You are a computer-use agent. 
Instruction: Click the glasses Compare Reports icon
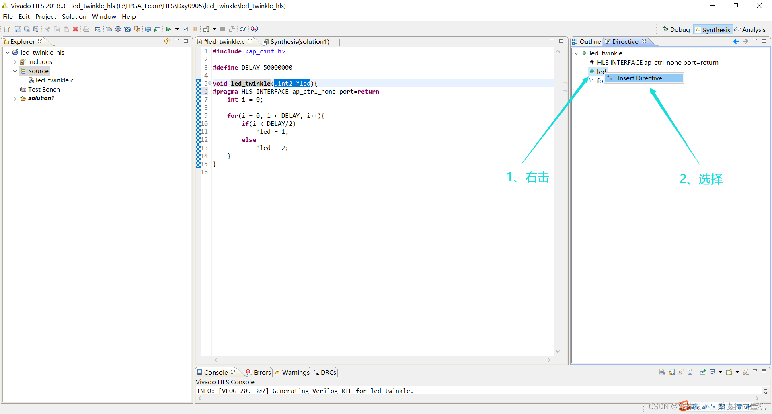(243, 29)
